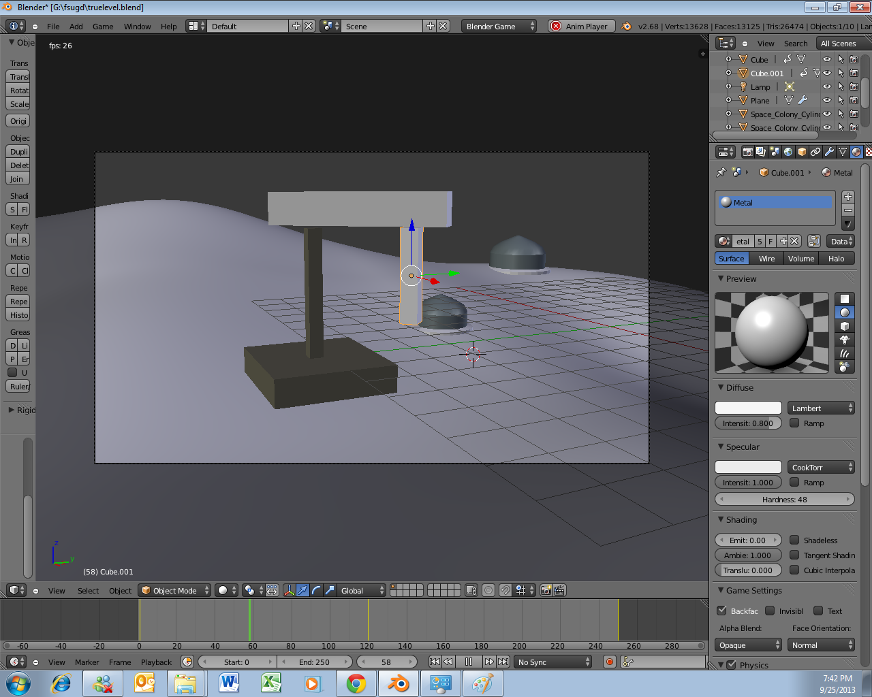Open Microsoft Word from the taskbar
Viewport: 872px width, 697px height.
[x=229, y=683]
